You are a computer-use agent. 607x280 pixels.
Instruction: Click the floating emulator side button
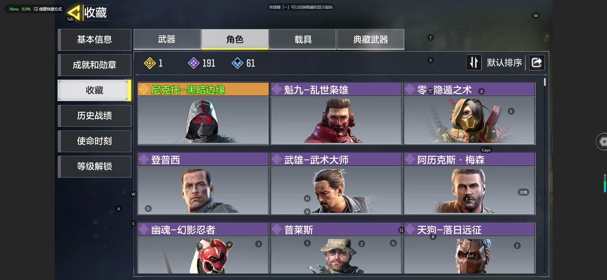(602, 142)
